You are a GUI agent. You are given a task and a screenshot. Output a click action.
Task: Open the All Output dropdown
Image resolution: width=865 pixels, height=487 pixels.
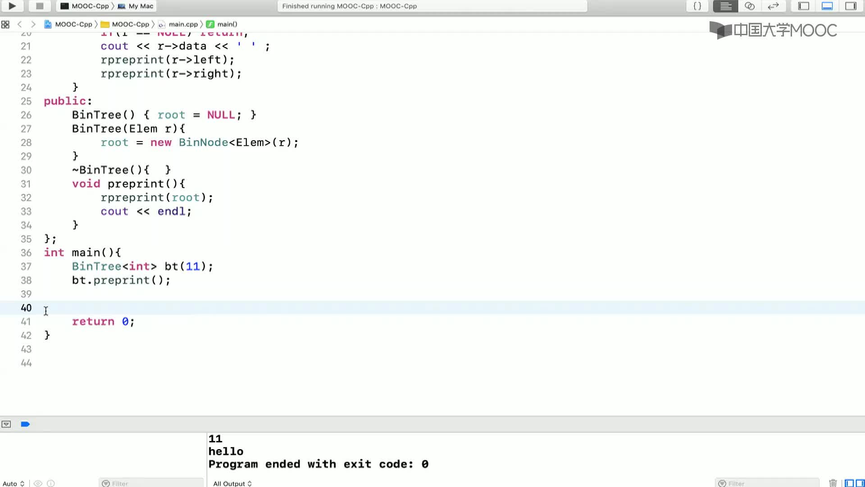[232, 483]
